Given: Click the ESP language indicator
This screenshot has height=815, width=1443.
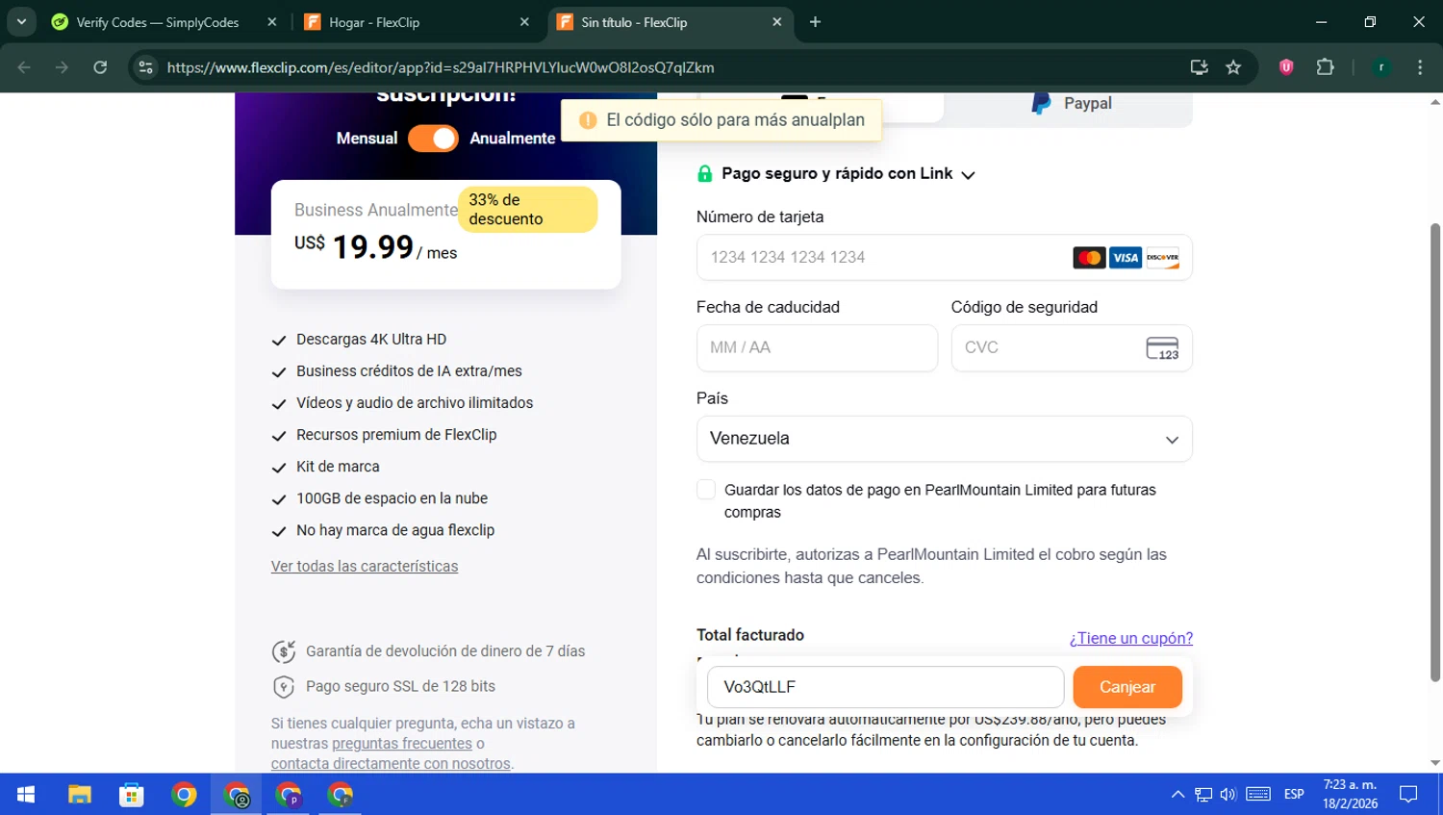Looking at the screenshot, I should pyautogui.click(x=1294, y=795).
